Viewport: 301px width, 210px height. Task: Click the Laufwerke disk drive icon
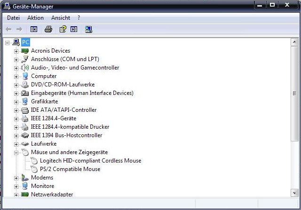[25, 144]
